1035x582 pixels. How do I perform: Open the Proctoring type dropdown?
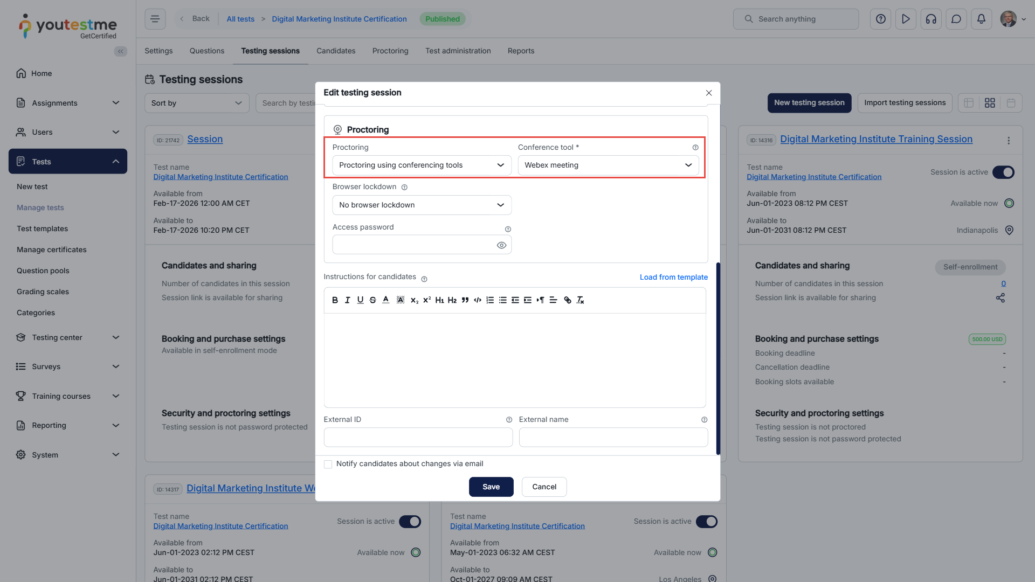point(422,165)
